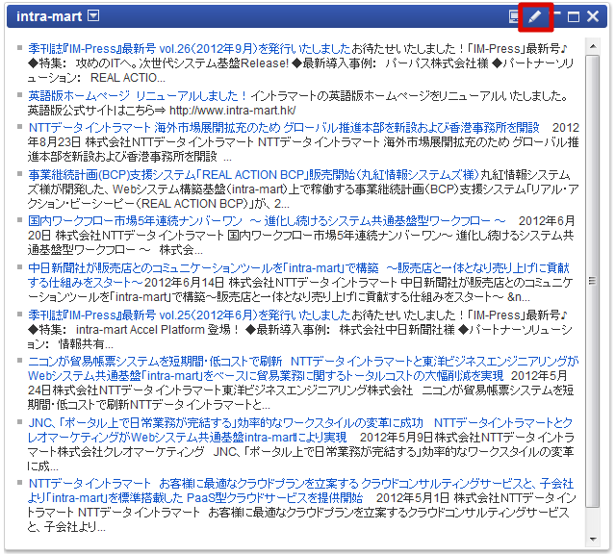
Task: Open IM-Press vol.25 (2012年6月) news link
Action: (x=189, y=315)
